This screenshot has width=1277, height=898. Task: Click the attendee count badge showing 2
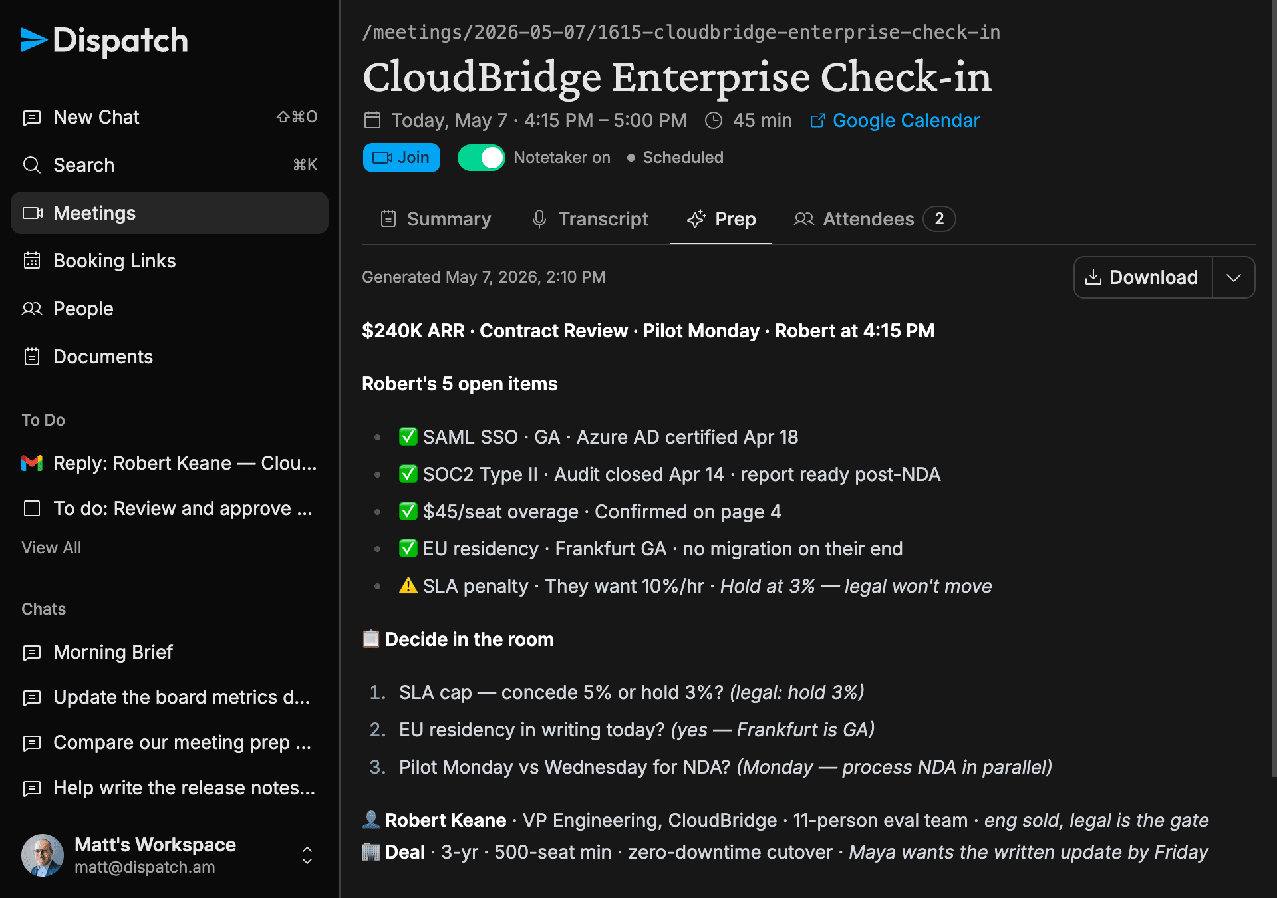pos(939,219)
